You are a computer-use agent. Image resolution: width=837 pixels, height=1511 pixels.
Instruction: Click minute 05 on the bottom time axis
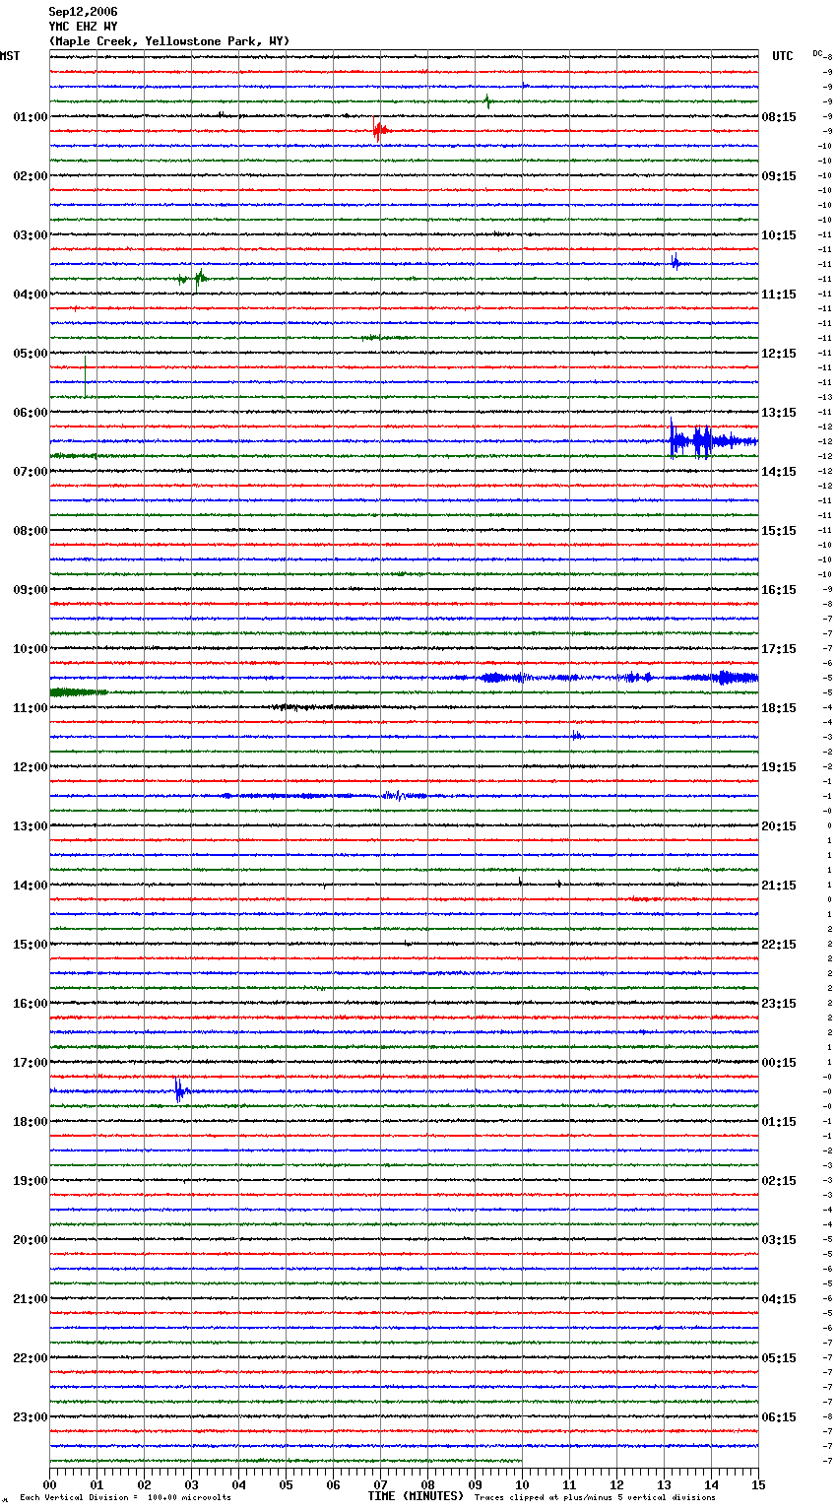(286, 1485)
